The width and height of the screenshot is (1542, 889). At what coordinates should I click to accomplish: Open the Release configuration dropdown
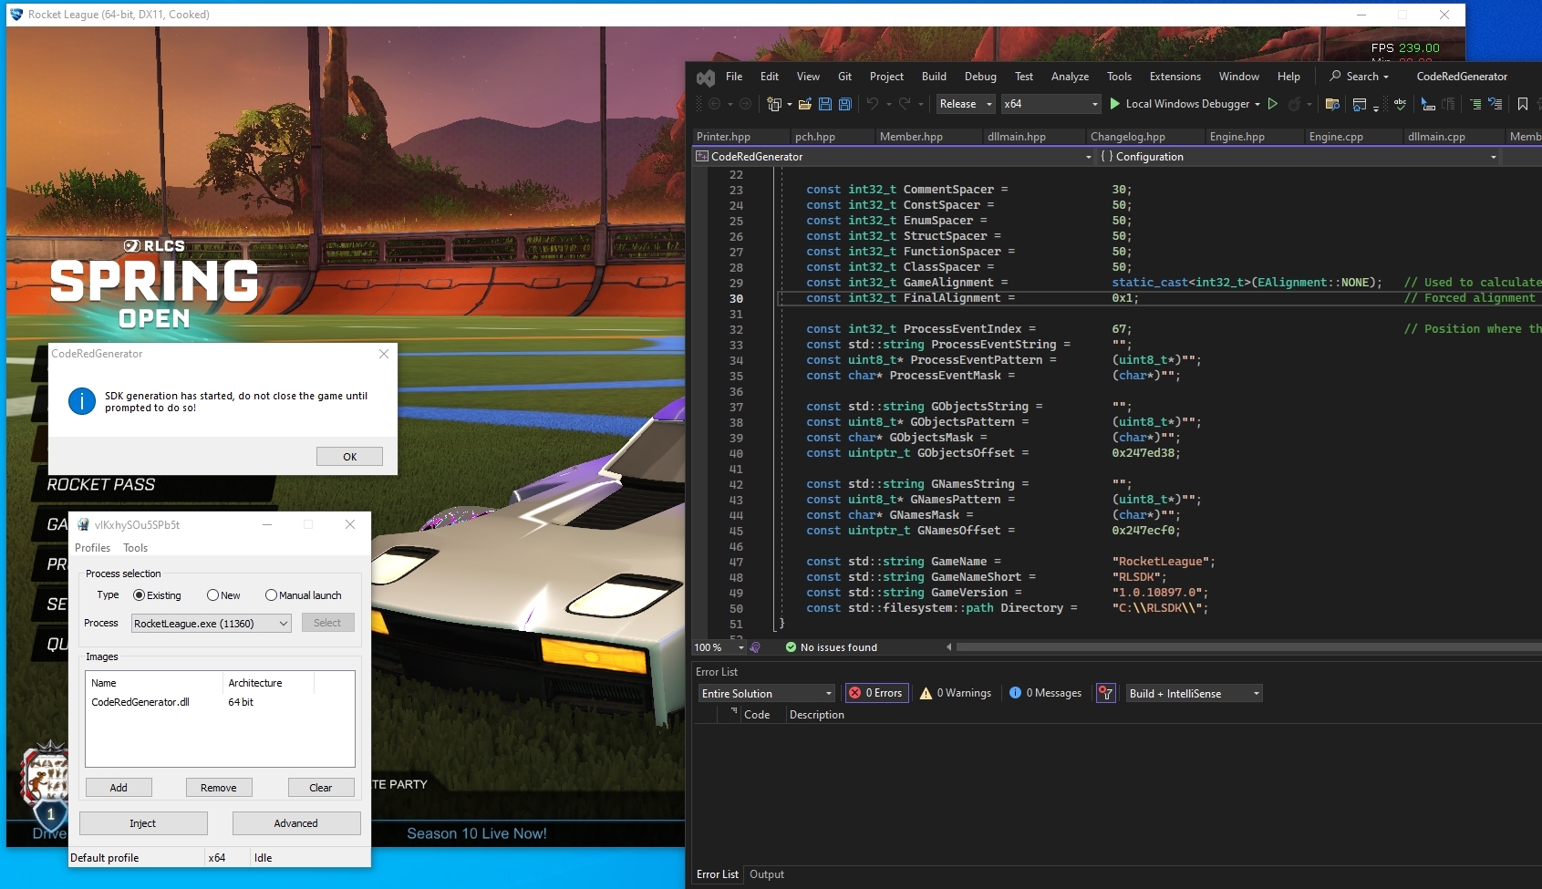point(967,104)
